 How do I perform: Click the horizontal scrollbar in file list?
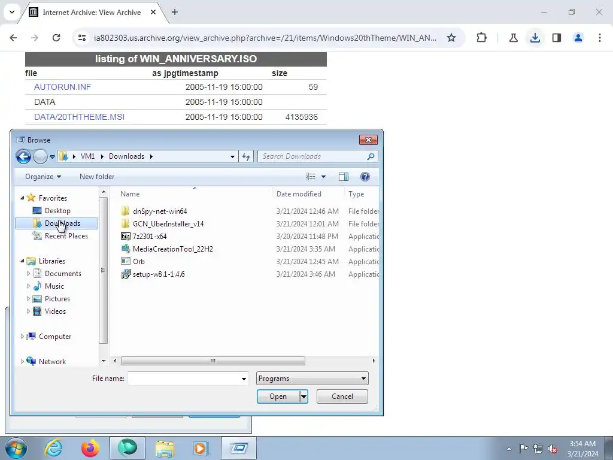coord(213,361)
